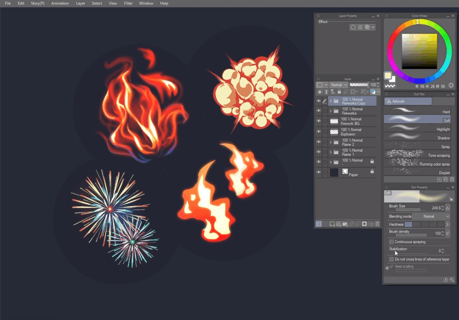Select the Highlight airbrush sub tool
Screen dimensions: 459x320
417,129
